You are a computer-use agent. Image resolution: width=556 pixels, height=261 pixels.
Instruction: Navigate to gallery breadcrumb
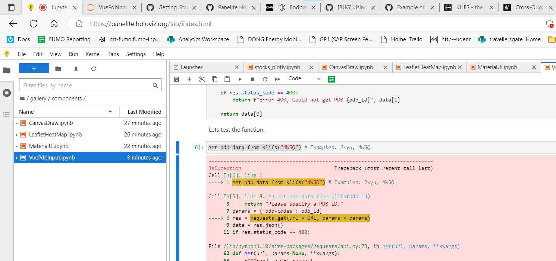pos(38,99)
